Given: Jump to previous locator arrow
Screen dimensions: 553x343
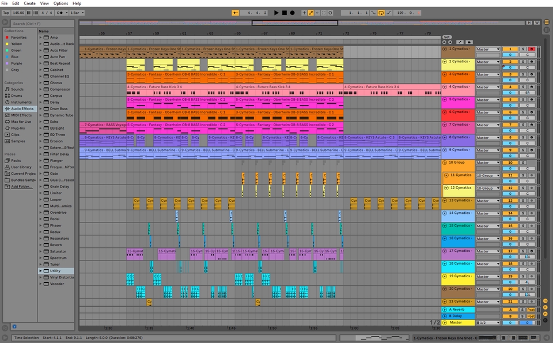Looking at the screenshot, I should tap(444, 42).
